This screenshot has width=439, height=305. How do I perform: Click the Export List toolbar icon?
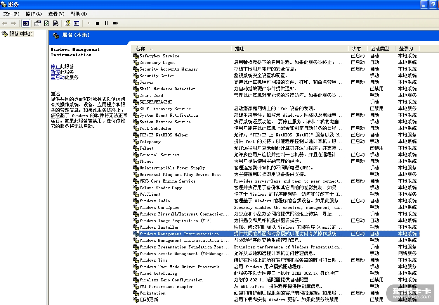[x=56, y=23]
